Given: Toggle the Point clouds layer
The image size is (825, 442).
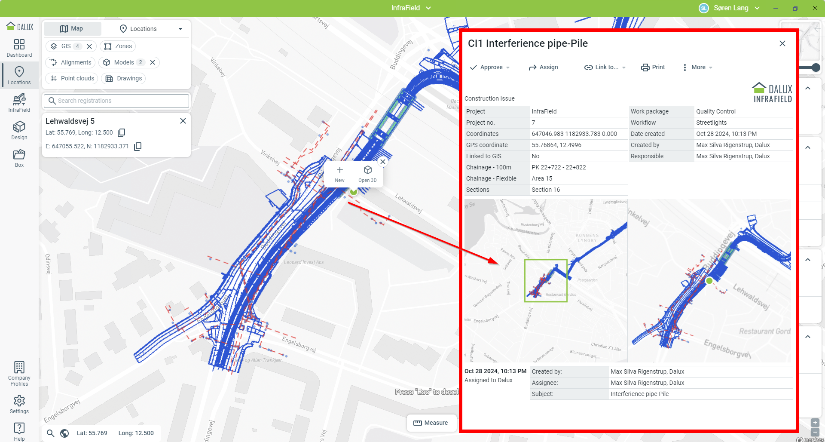Looking at the screenshot, I should 72,78.
